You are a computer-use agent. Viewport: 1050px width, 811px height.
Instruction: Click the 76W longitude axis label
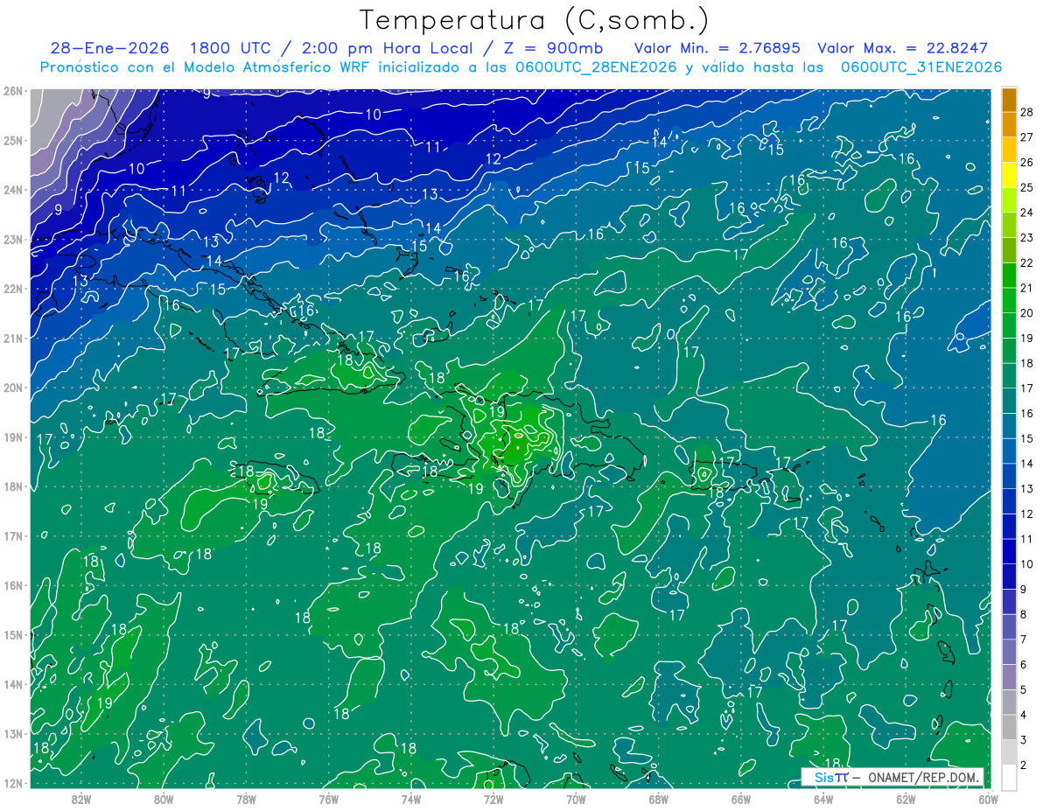tap(328, 799)
